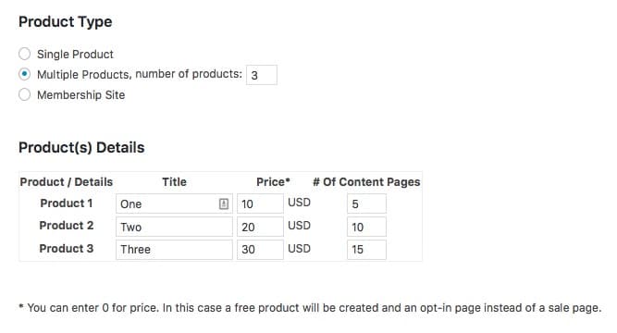Click the Membership Site label text
This screenshot has width=617, height=333.
81,95
